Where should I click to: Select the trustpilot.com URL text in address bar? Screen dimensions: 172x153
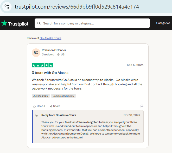(77, 7)
